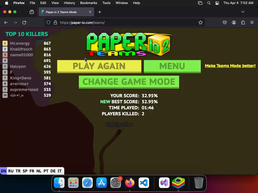Switch language to DE
The height and width of the screenshot is (193, 258).
(53, 171)
